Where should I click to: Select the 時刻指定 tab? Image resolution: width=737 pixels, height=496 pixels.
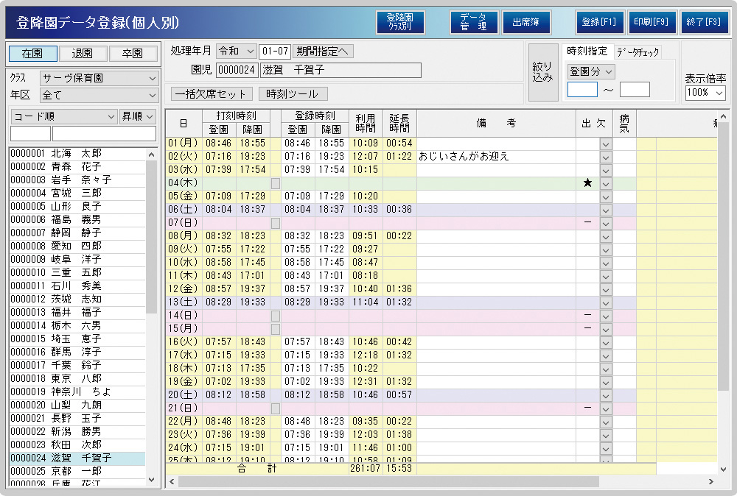click(587, 51)
